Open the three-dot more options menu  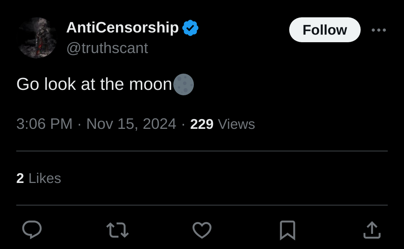coord(379,30)
